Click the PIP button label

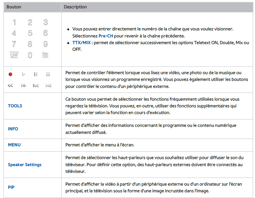pyautogui.click(x=11, y=187)
